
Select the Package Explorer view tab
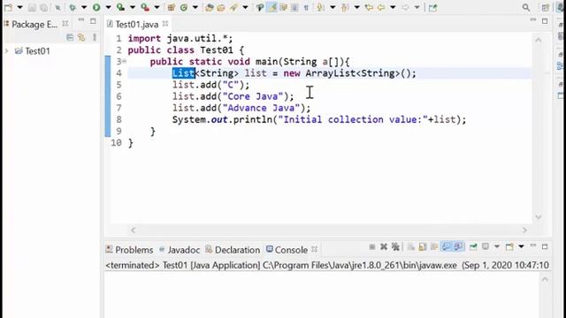pos(31,24)
